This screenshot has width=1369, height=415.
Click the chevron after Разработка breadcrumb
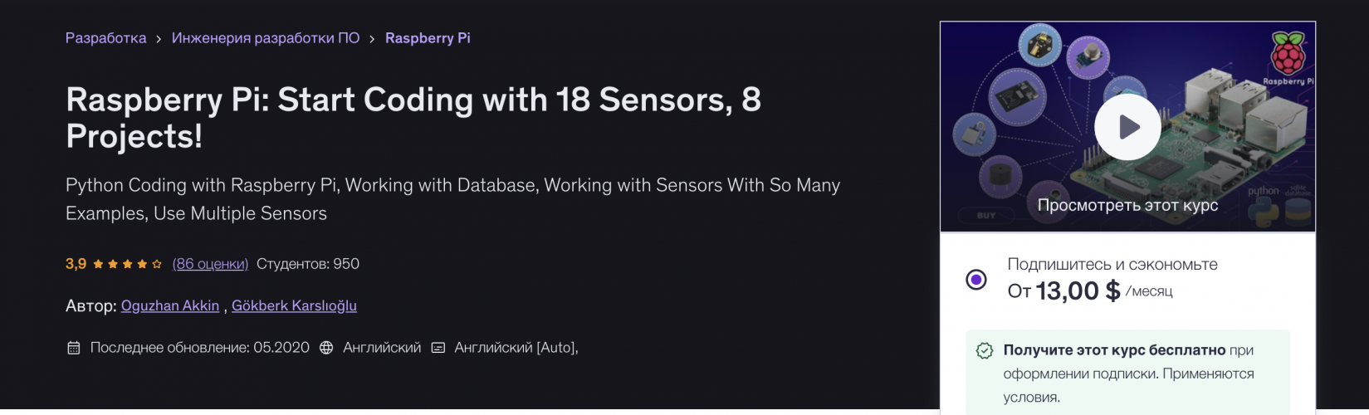pos(159,39)
